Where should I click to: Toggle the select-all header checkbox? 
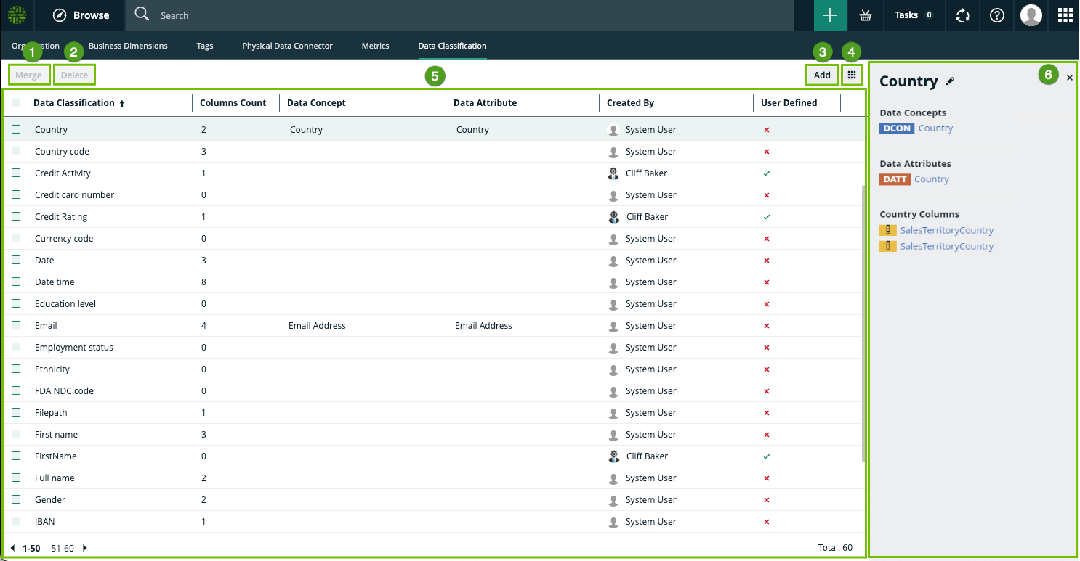click(16, 103)
